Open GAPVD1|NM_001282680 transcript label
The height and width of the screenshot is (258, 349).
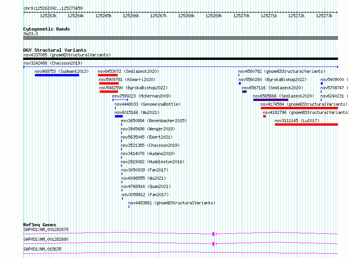coord(46,239)
